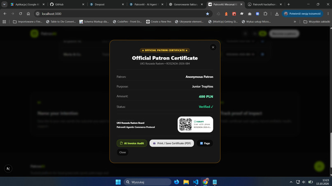Close the Devpost tab
Image resolution: width=332 pixels, height=186 pixels.
(x=123, y=4)
